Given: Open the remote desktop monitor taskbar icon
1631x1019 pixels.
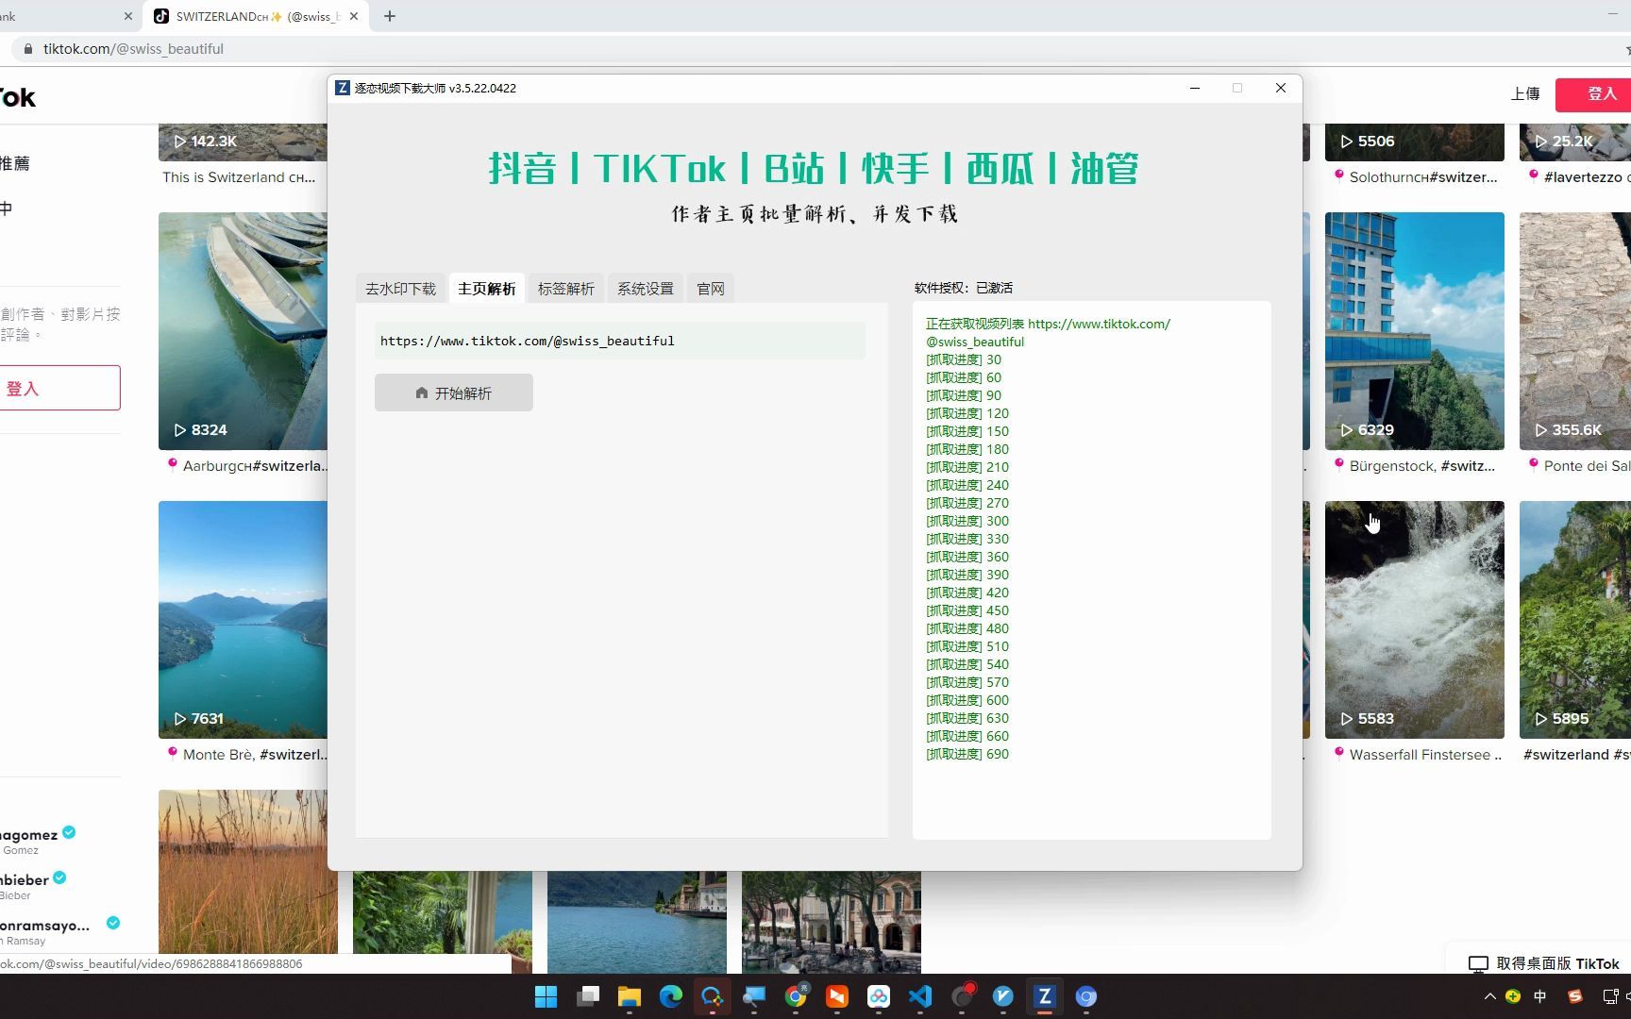Looking at the screenshot, I should (754, 996).
